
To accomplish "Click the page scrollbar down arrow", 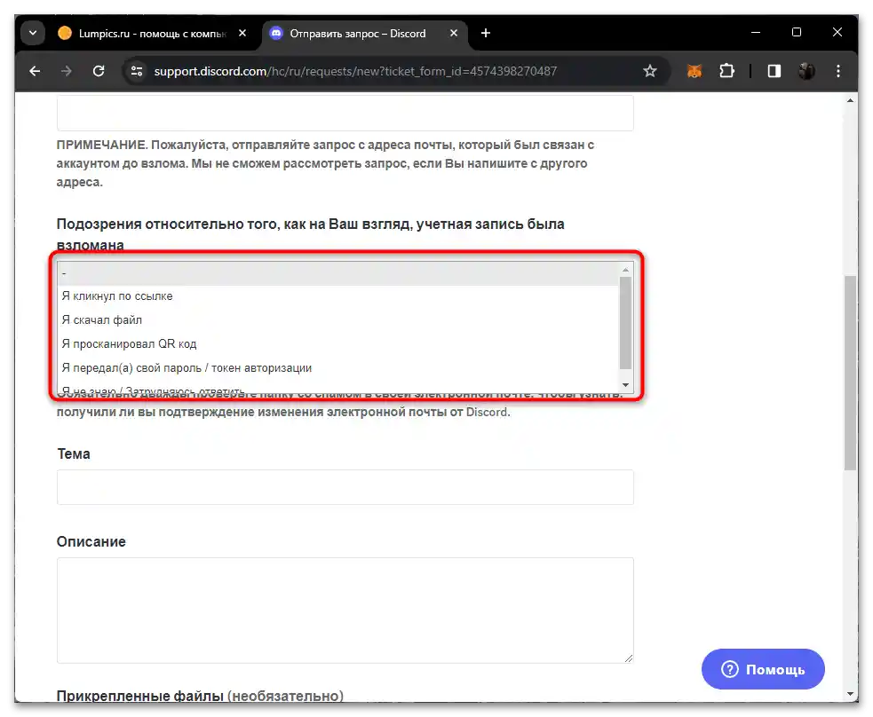I will coord(850,694).
